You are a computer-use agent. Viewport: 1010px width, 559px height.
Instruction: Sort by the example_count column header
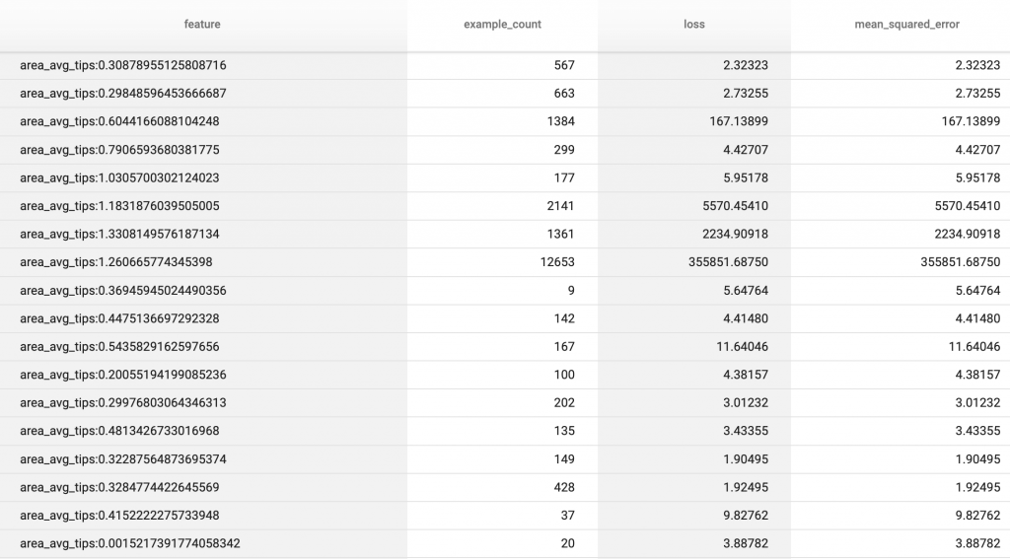pos(502,25)
